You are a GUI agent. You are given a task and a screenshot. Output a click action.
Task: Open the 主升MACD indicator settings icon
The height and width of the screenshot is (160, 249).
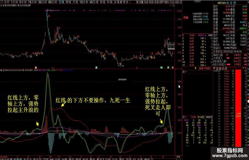coord(1,70)
